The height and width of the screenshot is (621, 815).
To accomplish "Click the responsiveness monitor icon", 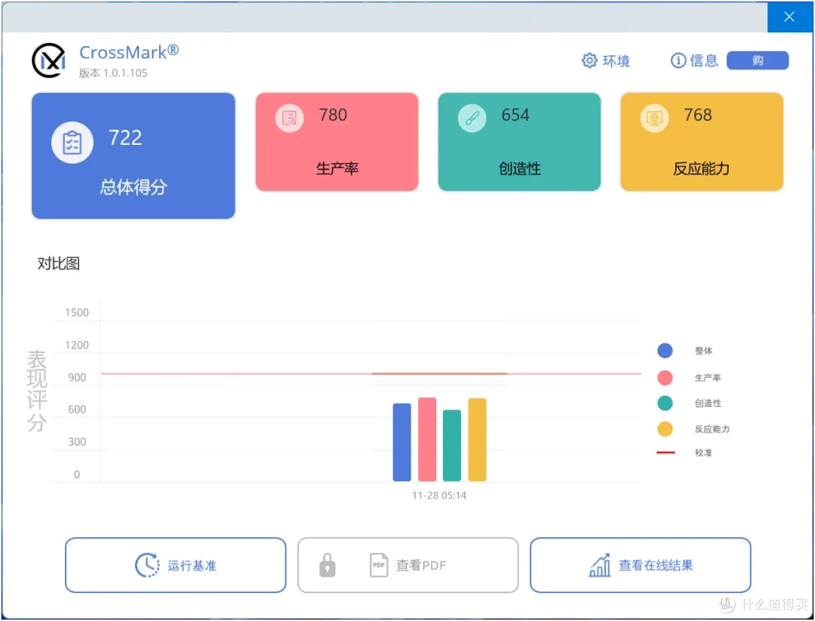I will 654,118.
